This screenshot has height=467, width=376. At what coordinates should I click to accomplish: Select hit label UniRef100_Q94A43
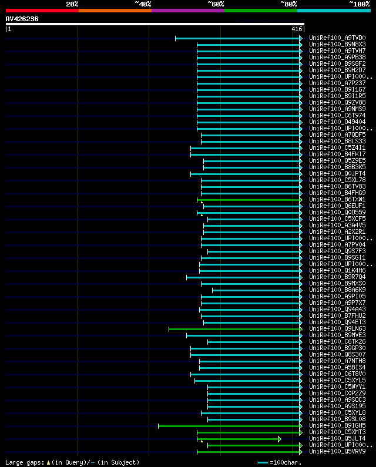point(337,309)
